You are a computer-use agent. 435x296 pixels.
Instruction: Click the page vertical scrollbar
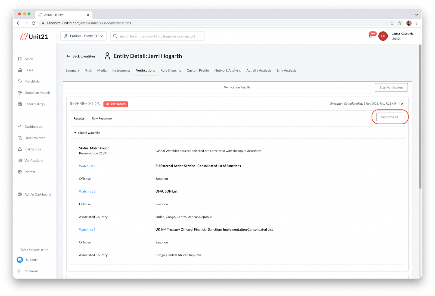pos(420,117)
